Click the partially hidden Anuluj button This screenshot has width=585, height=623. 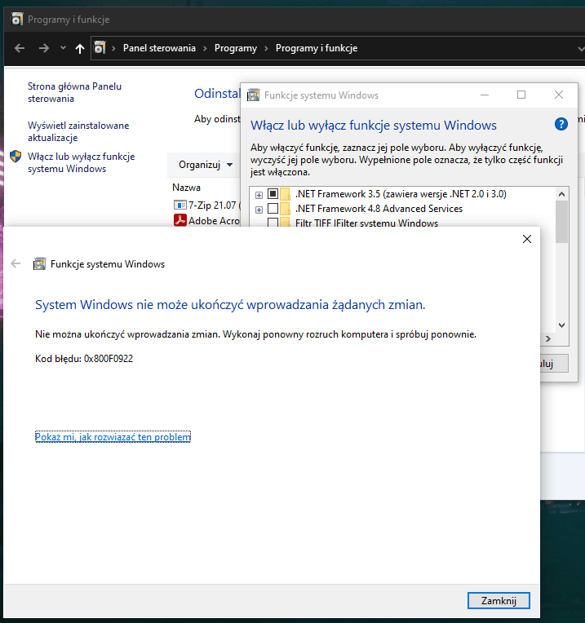(x=554, y=364)
